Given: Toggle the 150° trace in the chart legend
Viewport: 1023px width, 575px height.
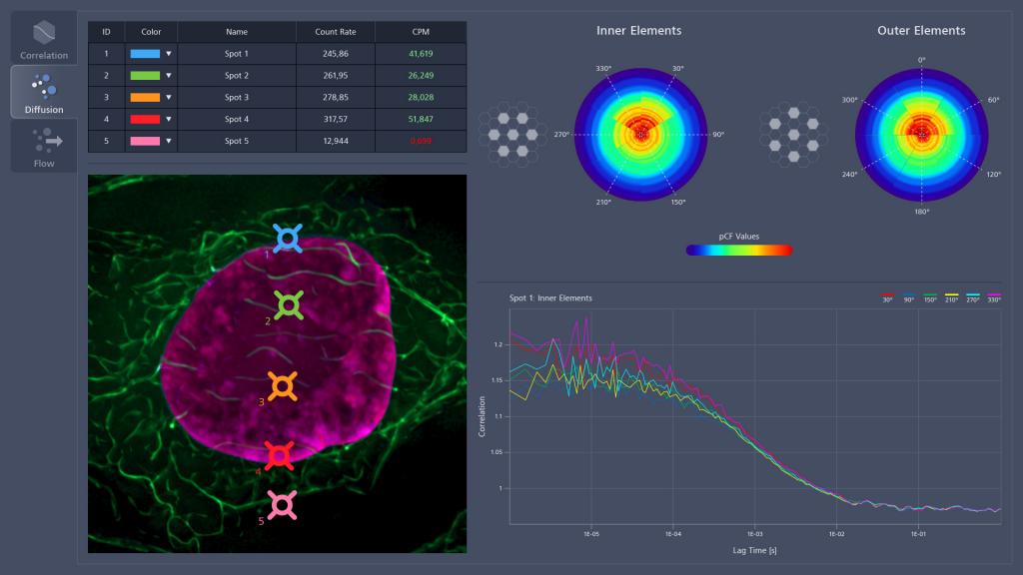Looking at the screenshot, I should (930, 297).
